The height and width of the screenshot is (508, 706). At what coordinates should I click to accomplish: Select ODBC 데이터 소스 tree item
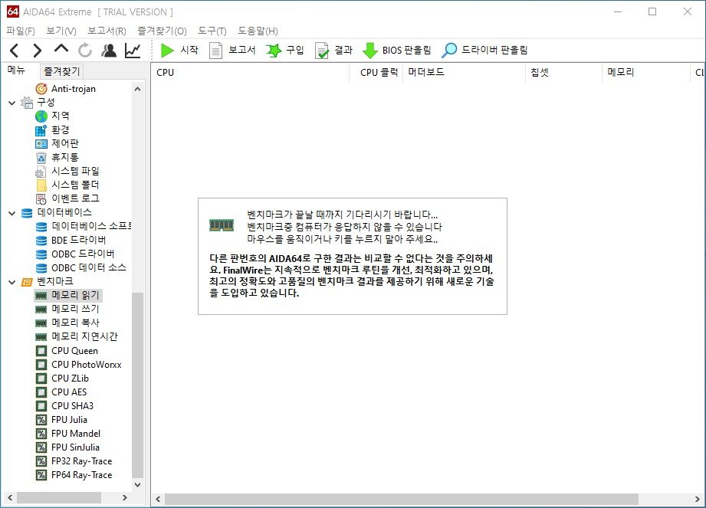tap(81, 267)
